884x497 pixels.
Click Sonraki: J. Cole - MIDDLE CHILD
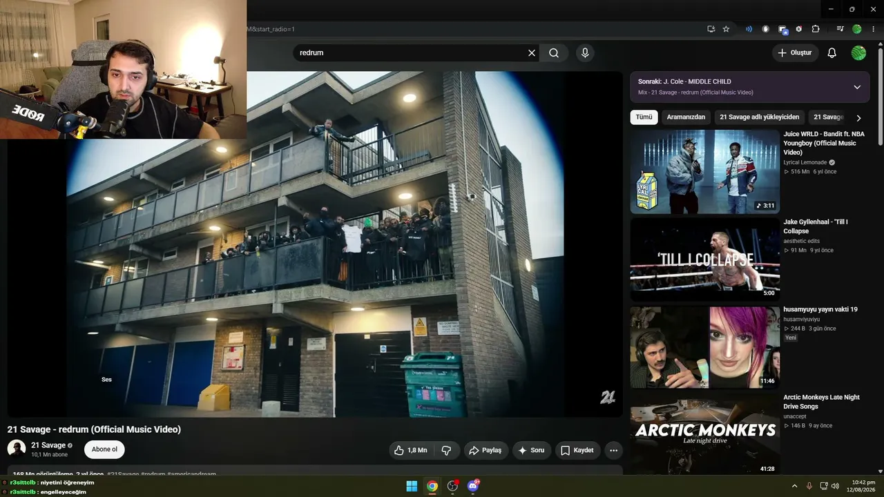pyautogui.click(x=684, y=81)
